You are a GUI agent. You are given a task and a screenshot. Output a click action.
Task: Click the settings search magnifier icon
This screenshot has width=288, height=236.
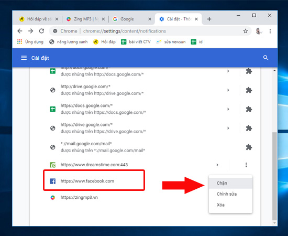pos(265,58)
